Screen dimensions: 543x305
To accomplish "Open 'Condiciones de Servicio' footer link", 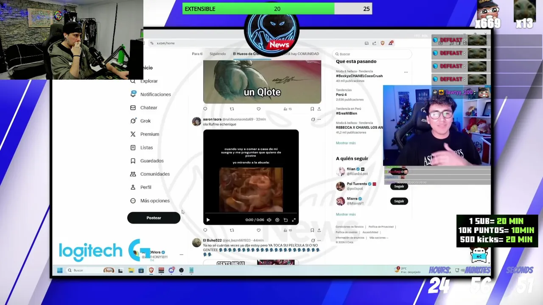I will pyautogui.click(x=350, y=227).
